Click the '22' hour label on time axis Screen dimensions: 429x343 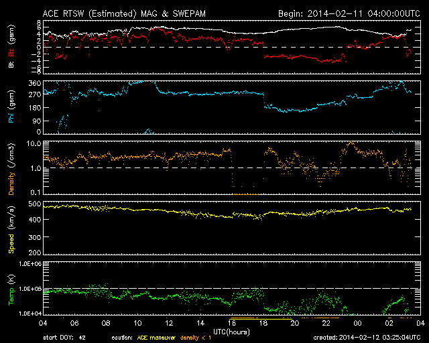click(326, 323)
